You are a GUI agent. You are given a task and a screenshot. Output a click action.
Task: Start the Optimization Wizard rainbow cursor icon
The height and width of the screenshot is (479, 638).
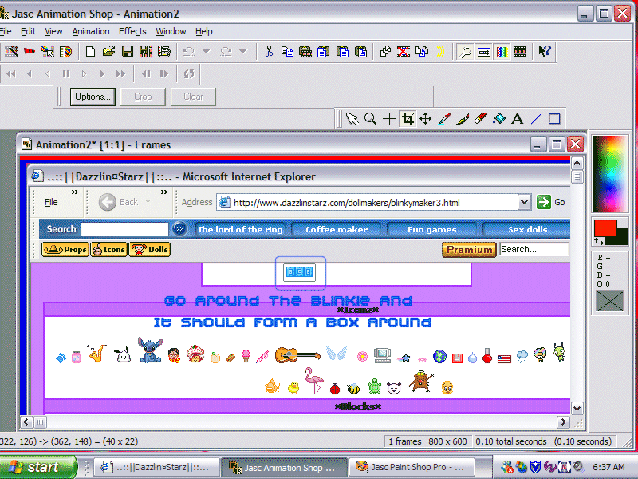click(x=48, y=51)
